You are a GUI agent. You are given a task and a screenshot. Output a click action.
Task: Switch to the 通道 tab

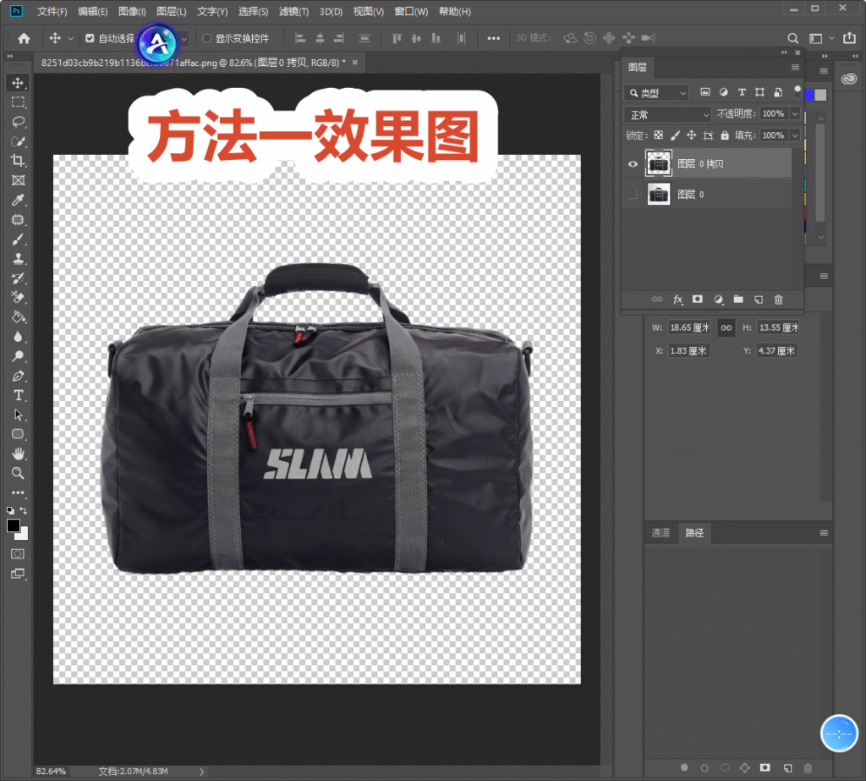pyautogui.click(x=660, y=533)
